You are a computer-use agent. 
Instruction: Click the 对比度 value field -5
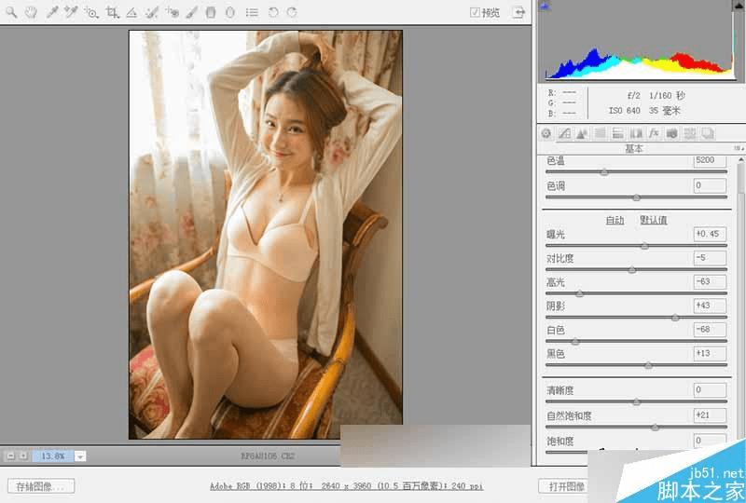710,258
